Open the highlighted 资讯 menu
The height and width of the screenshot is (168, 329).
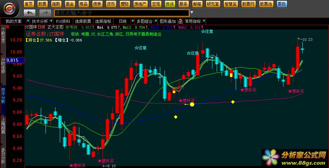point(170,4)
